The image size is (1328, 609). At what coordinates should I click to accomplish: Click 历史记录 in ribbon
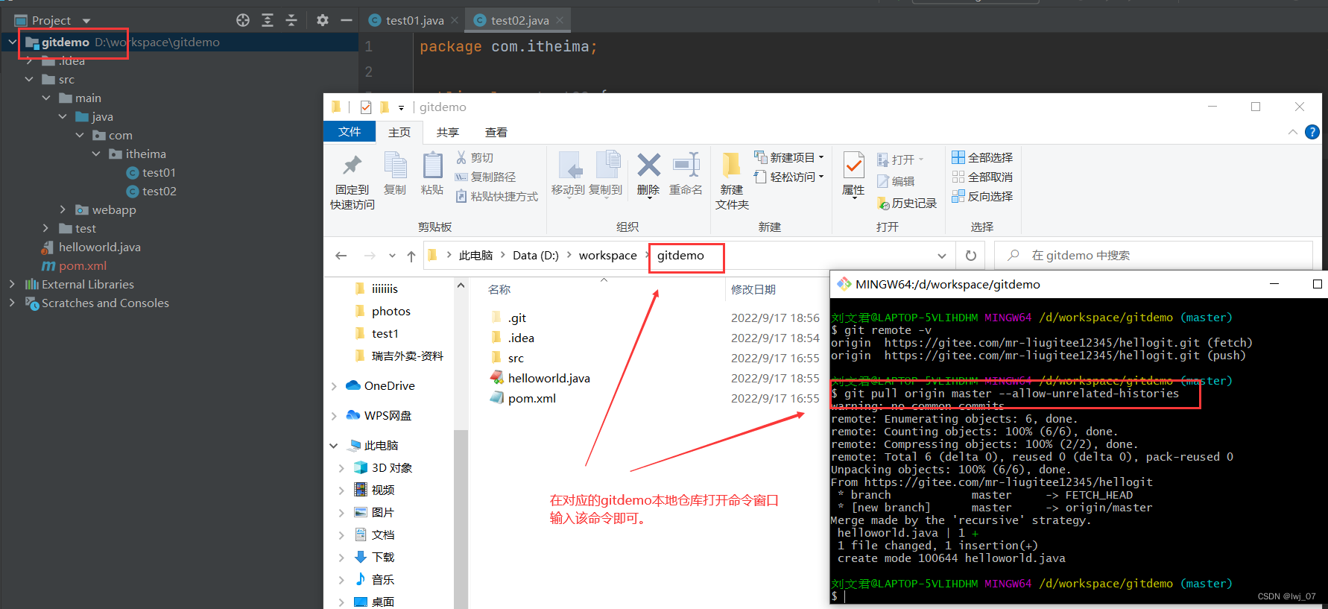907,203
